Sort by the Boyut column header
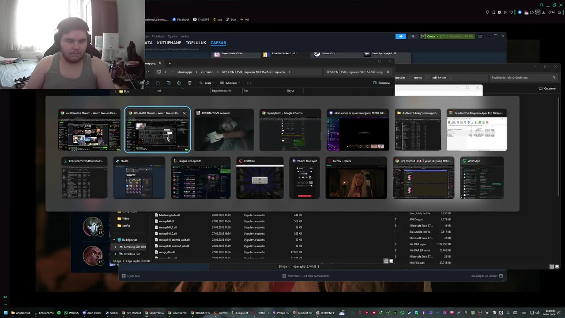 pyautogui.click(x=291, y=91)
